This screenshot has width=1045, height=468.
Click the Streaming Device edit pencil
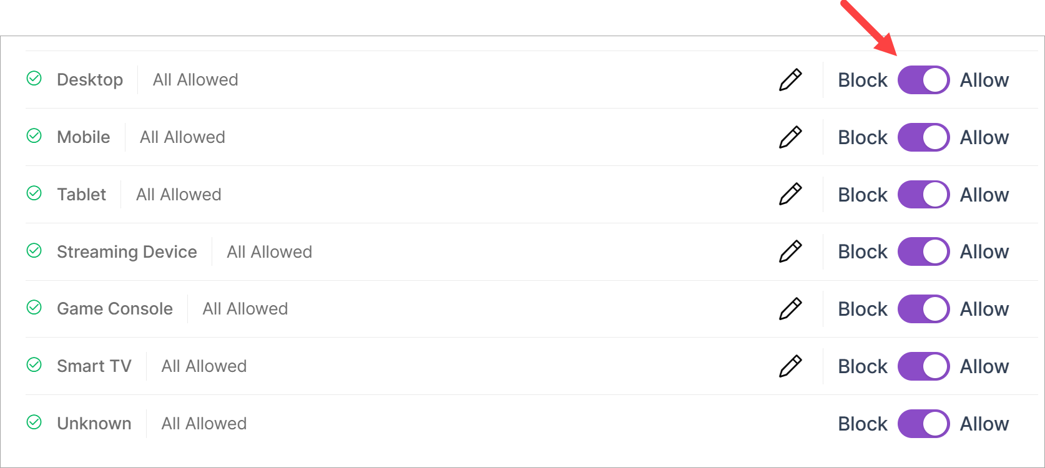790,251
